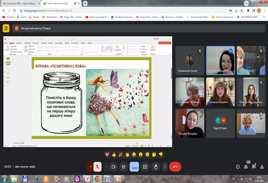Open Word from the taskbar
This screenshot has height=183, width=268.
[x=107, y=179]
